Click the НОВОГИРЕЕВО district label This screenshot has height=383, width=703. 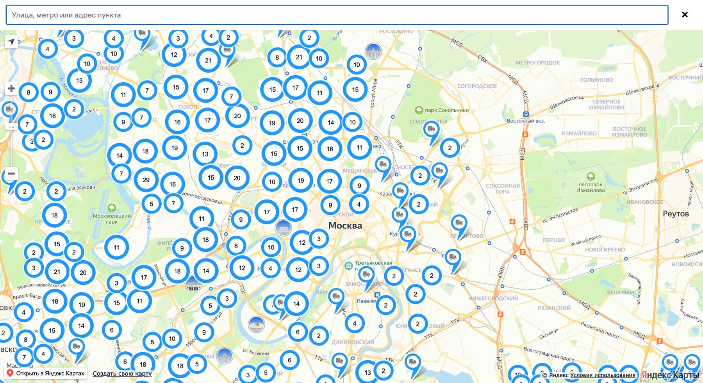coord(605,249)
